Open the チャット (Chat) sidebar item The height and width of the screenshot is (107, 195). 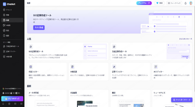click(x=12, y=10)
